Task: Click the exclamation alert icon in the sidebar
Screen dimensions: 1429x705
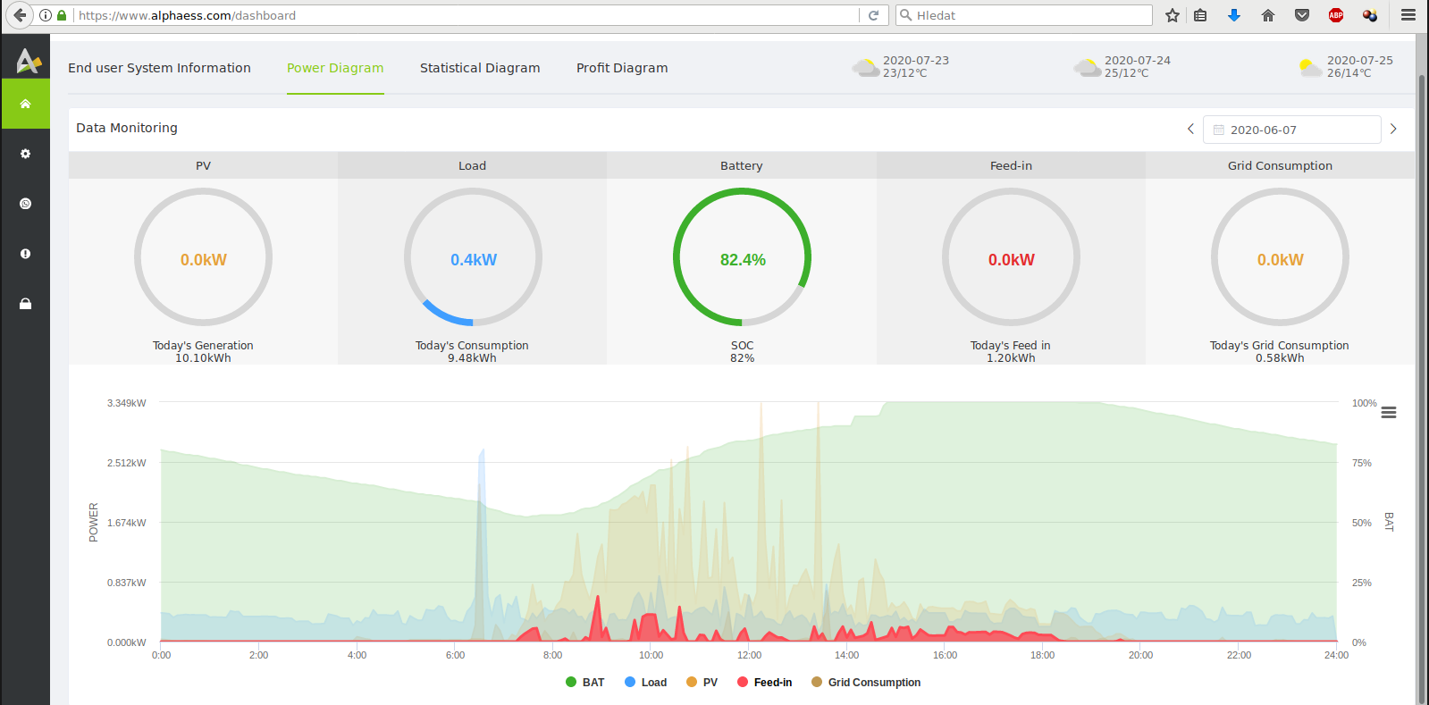Action: coord(25,254)
